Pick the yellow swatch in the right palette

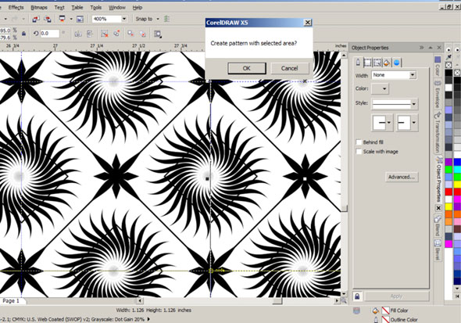click(x=457, y=185)
